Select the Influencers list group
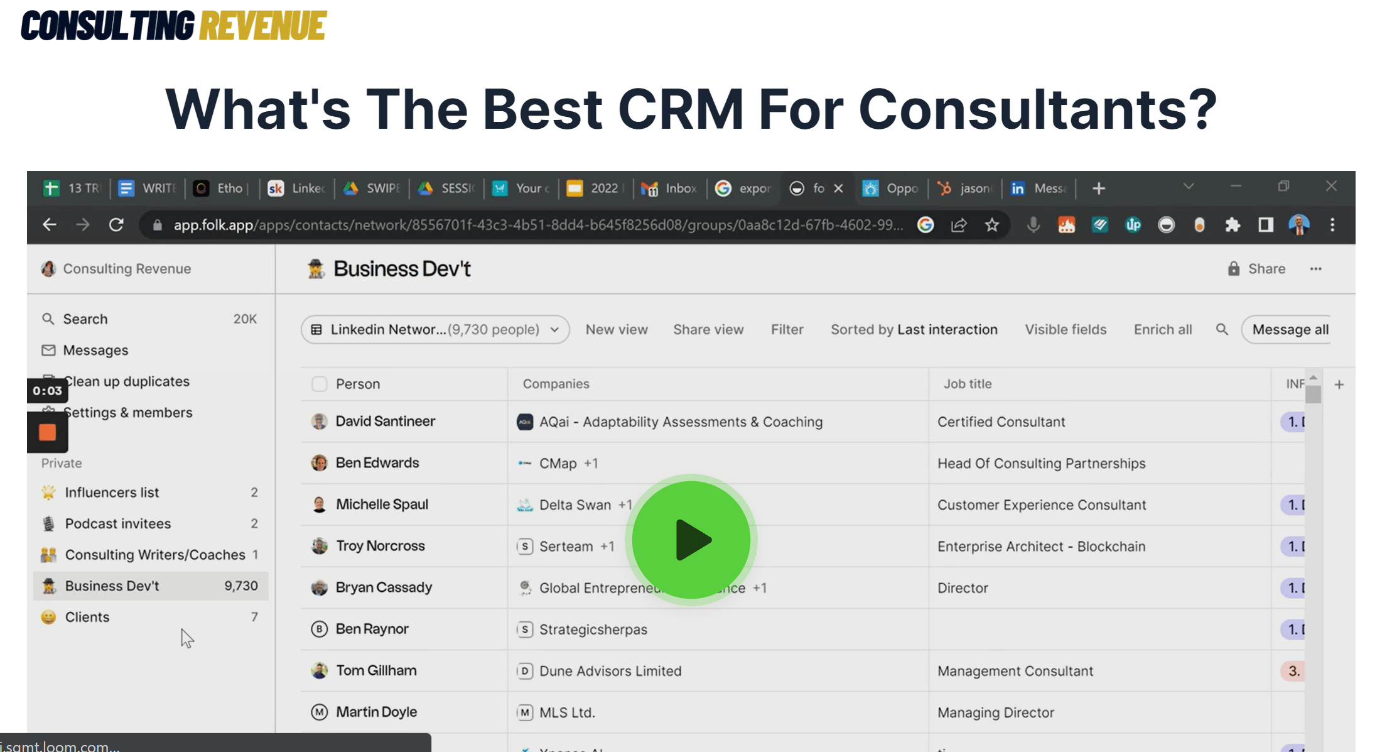The height and width of the screenshot is (752, 1392). click(149, 492)
